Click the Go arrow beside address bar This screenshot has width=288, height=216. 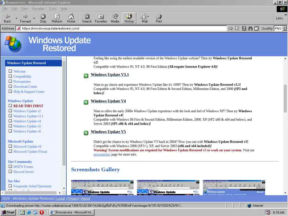pos(231,28)
